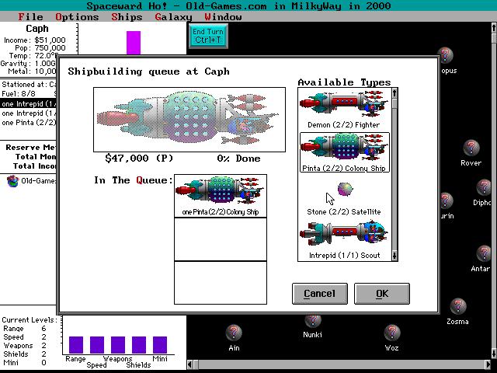Confirm the shipbuilding queue with OK

pyautogui.click(x=382, y=294)
